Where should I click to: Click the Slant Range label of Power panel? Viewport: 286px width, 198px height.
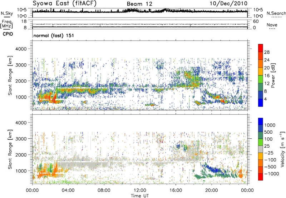pyautogui.click(x=10, y=75)
